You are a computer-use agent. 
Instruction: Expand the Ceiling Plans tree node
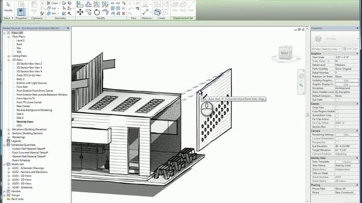8,56
